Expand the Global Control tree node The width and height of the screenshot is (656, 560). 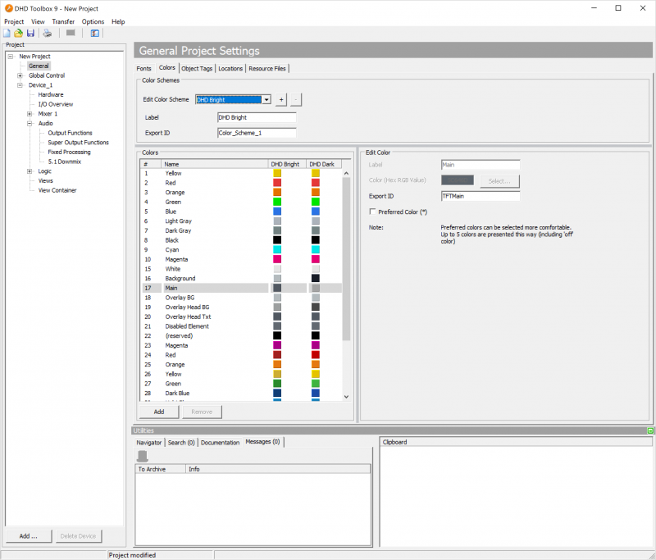point(20,75)
